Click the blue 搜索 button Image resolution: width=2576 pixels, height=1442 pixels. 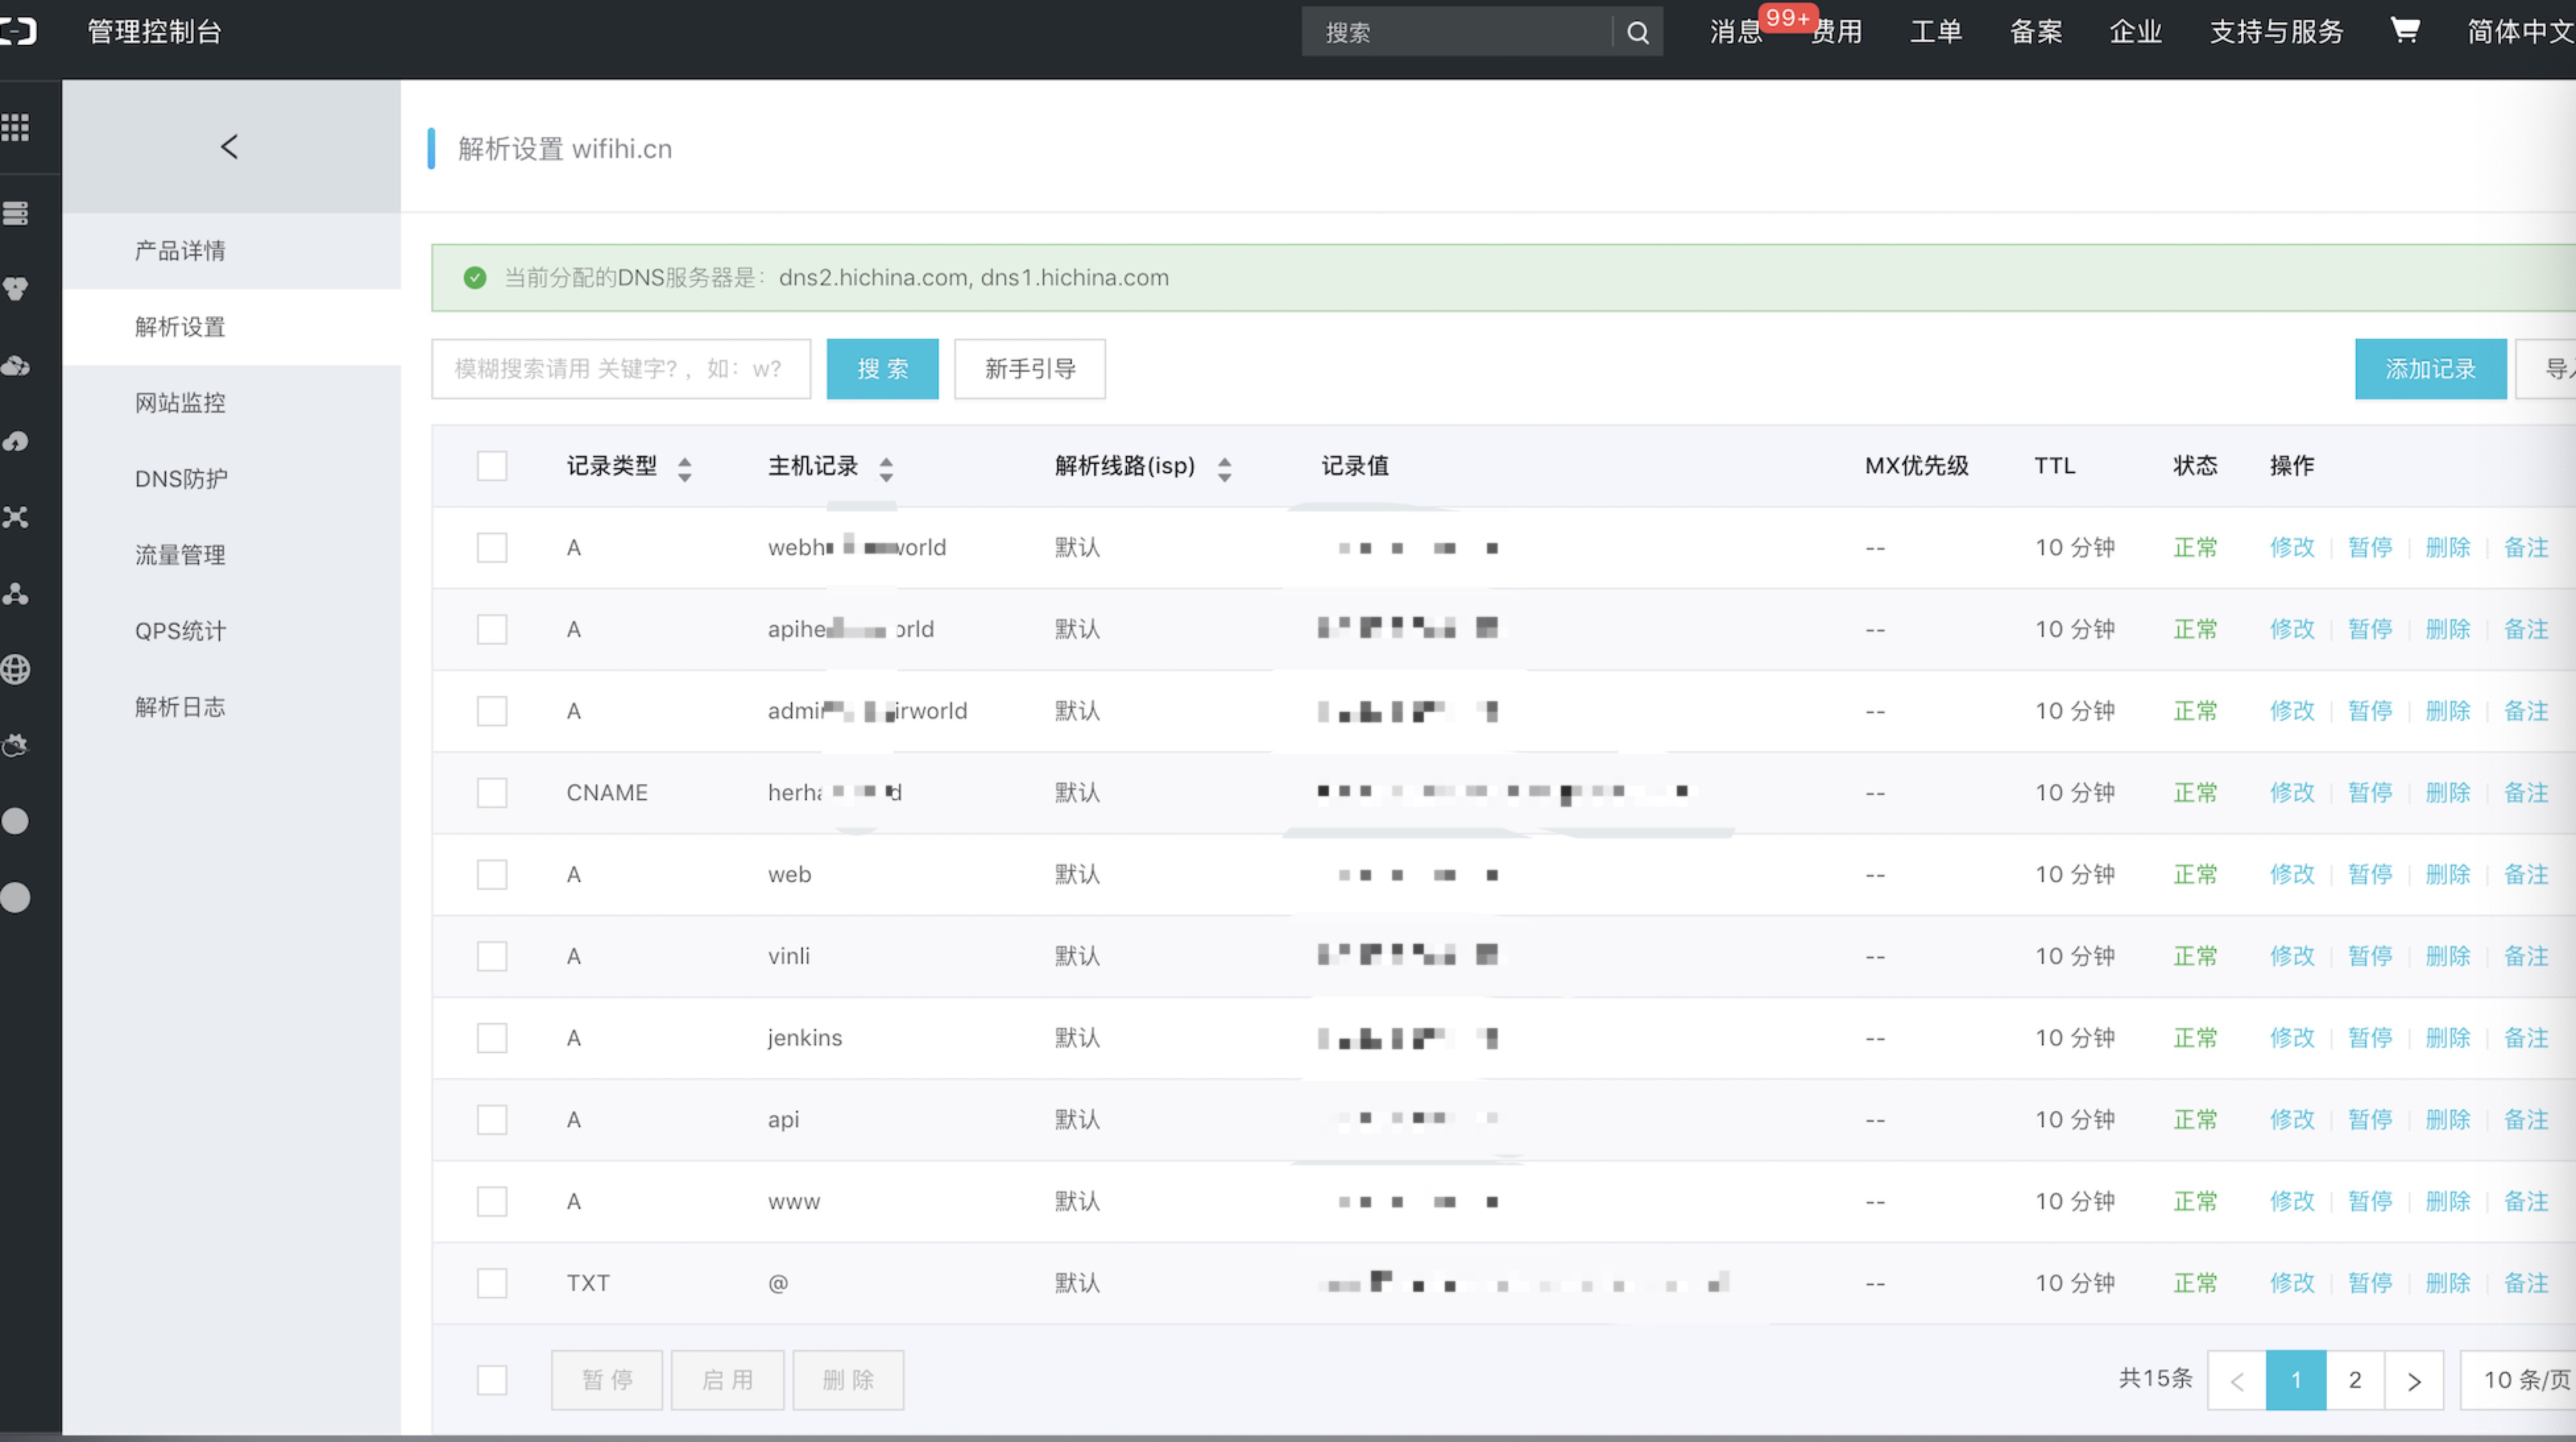coord(882,369)
